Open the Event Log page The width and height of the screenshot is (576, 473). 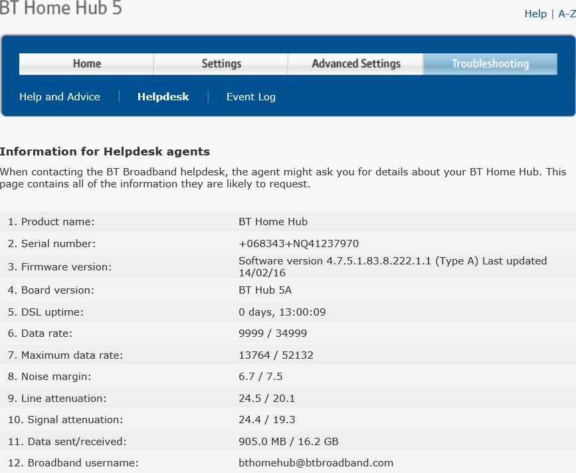tap(251, 97)
